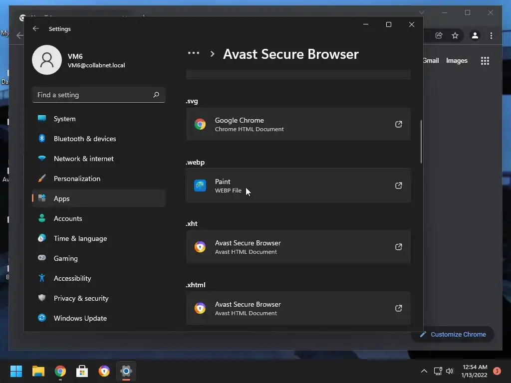This screenshot has width=511, height=383.
Task: Click the Settings gear on the taskbar
Action: 126,371
